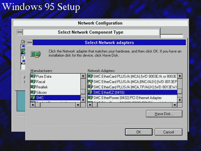Select SMC EtherCard PLUS/A (MCA,BNC/AUX) adapter
The image size is (201, 151).
[133, 82]
